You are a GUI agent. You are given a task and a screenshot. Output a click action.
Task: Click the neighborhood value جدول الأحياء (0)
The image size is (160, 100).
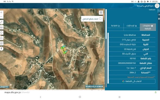(129, 54)
